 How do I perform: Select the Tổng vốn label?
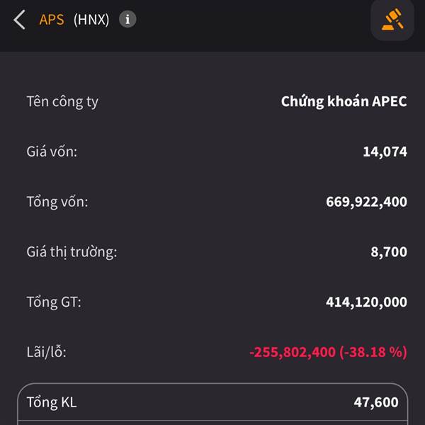coord(57,202)
